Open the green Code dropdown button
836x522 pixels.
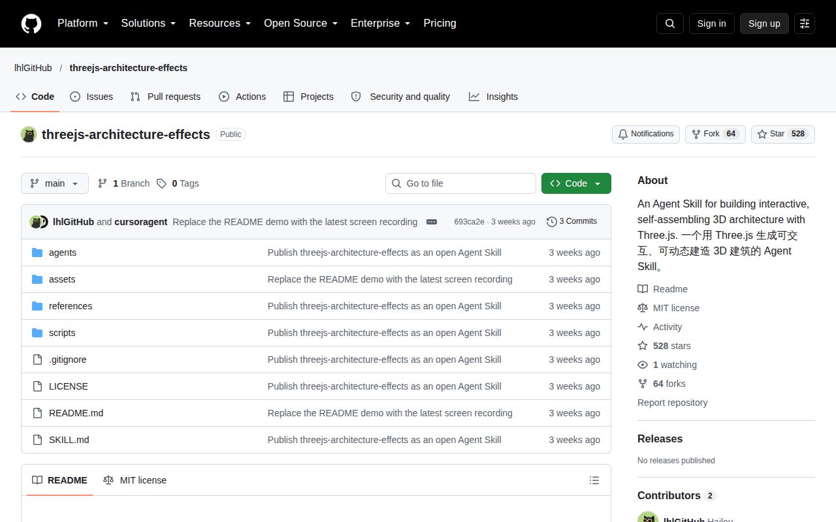576,183
